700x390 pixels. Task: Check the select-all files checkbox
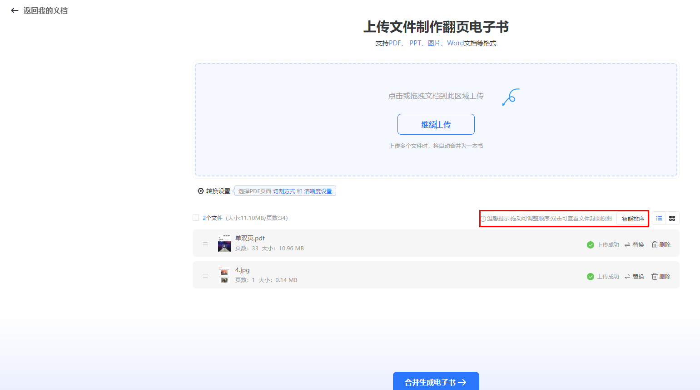(196, 218)
